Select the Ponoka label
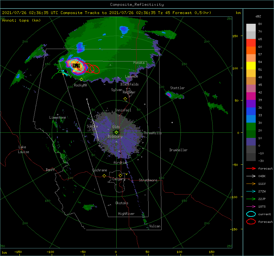The image size is (274, 256). tap(139, 63)
